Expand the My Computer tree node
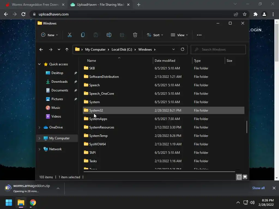Viewport: 279px width, 209px height. [x=39, y=138]
